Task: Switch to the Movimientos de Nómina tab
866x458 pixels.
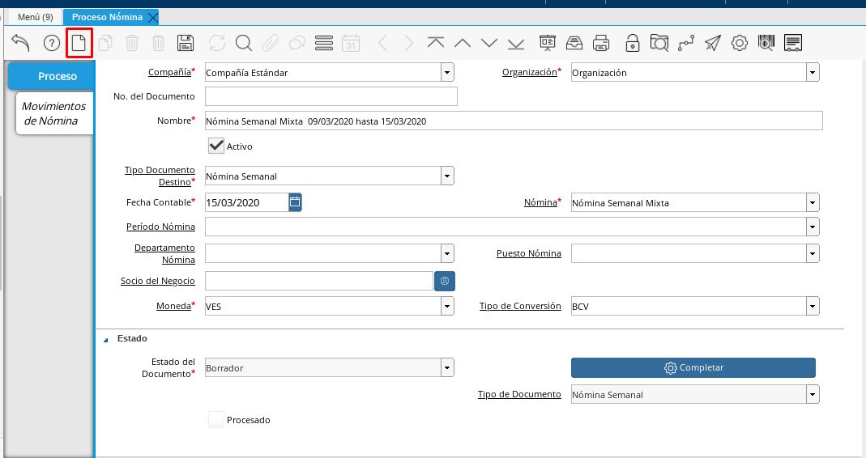Action: [53, 113]
